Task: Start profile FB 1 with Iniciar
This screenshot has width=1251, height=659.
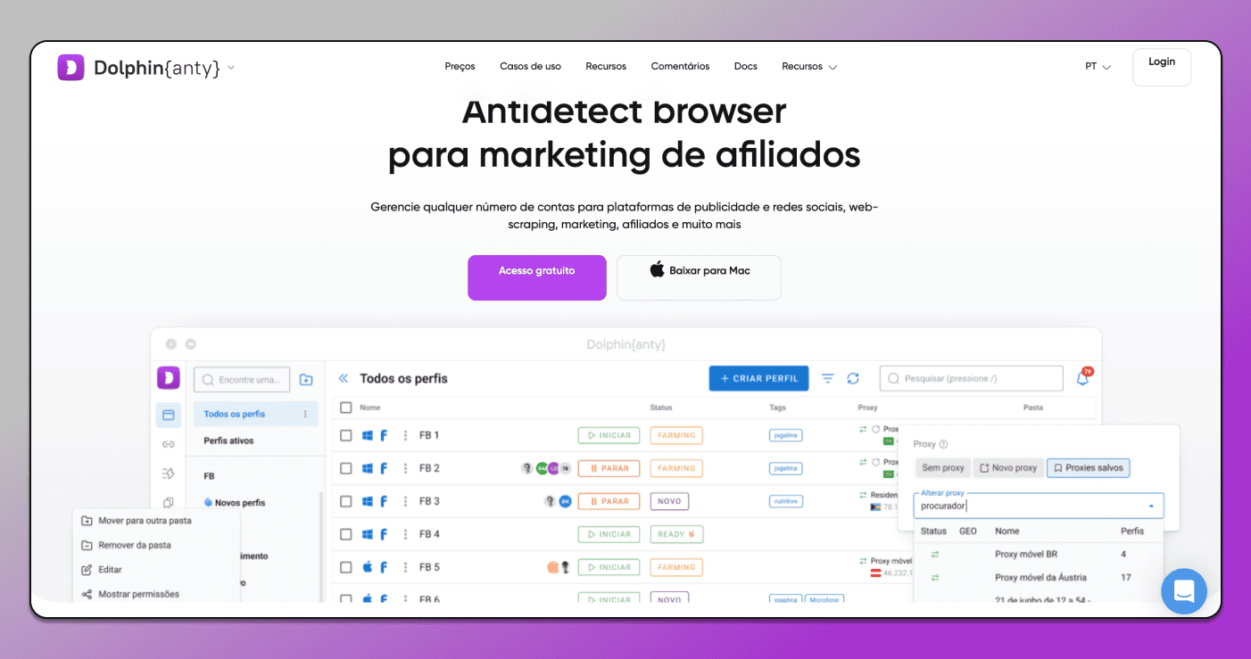Action: 609,435
